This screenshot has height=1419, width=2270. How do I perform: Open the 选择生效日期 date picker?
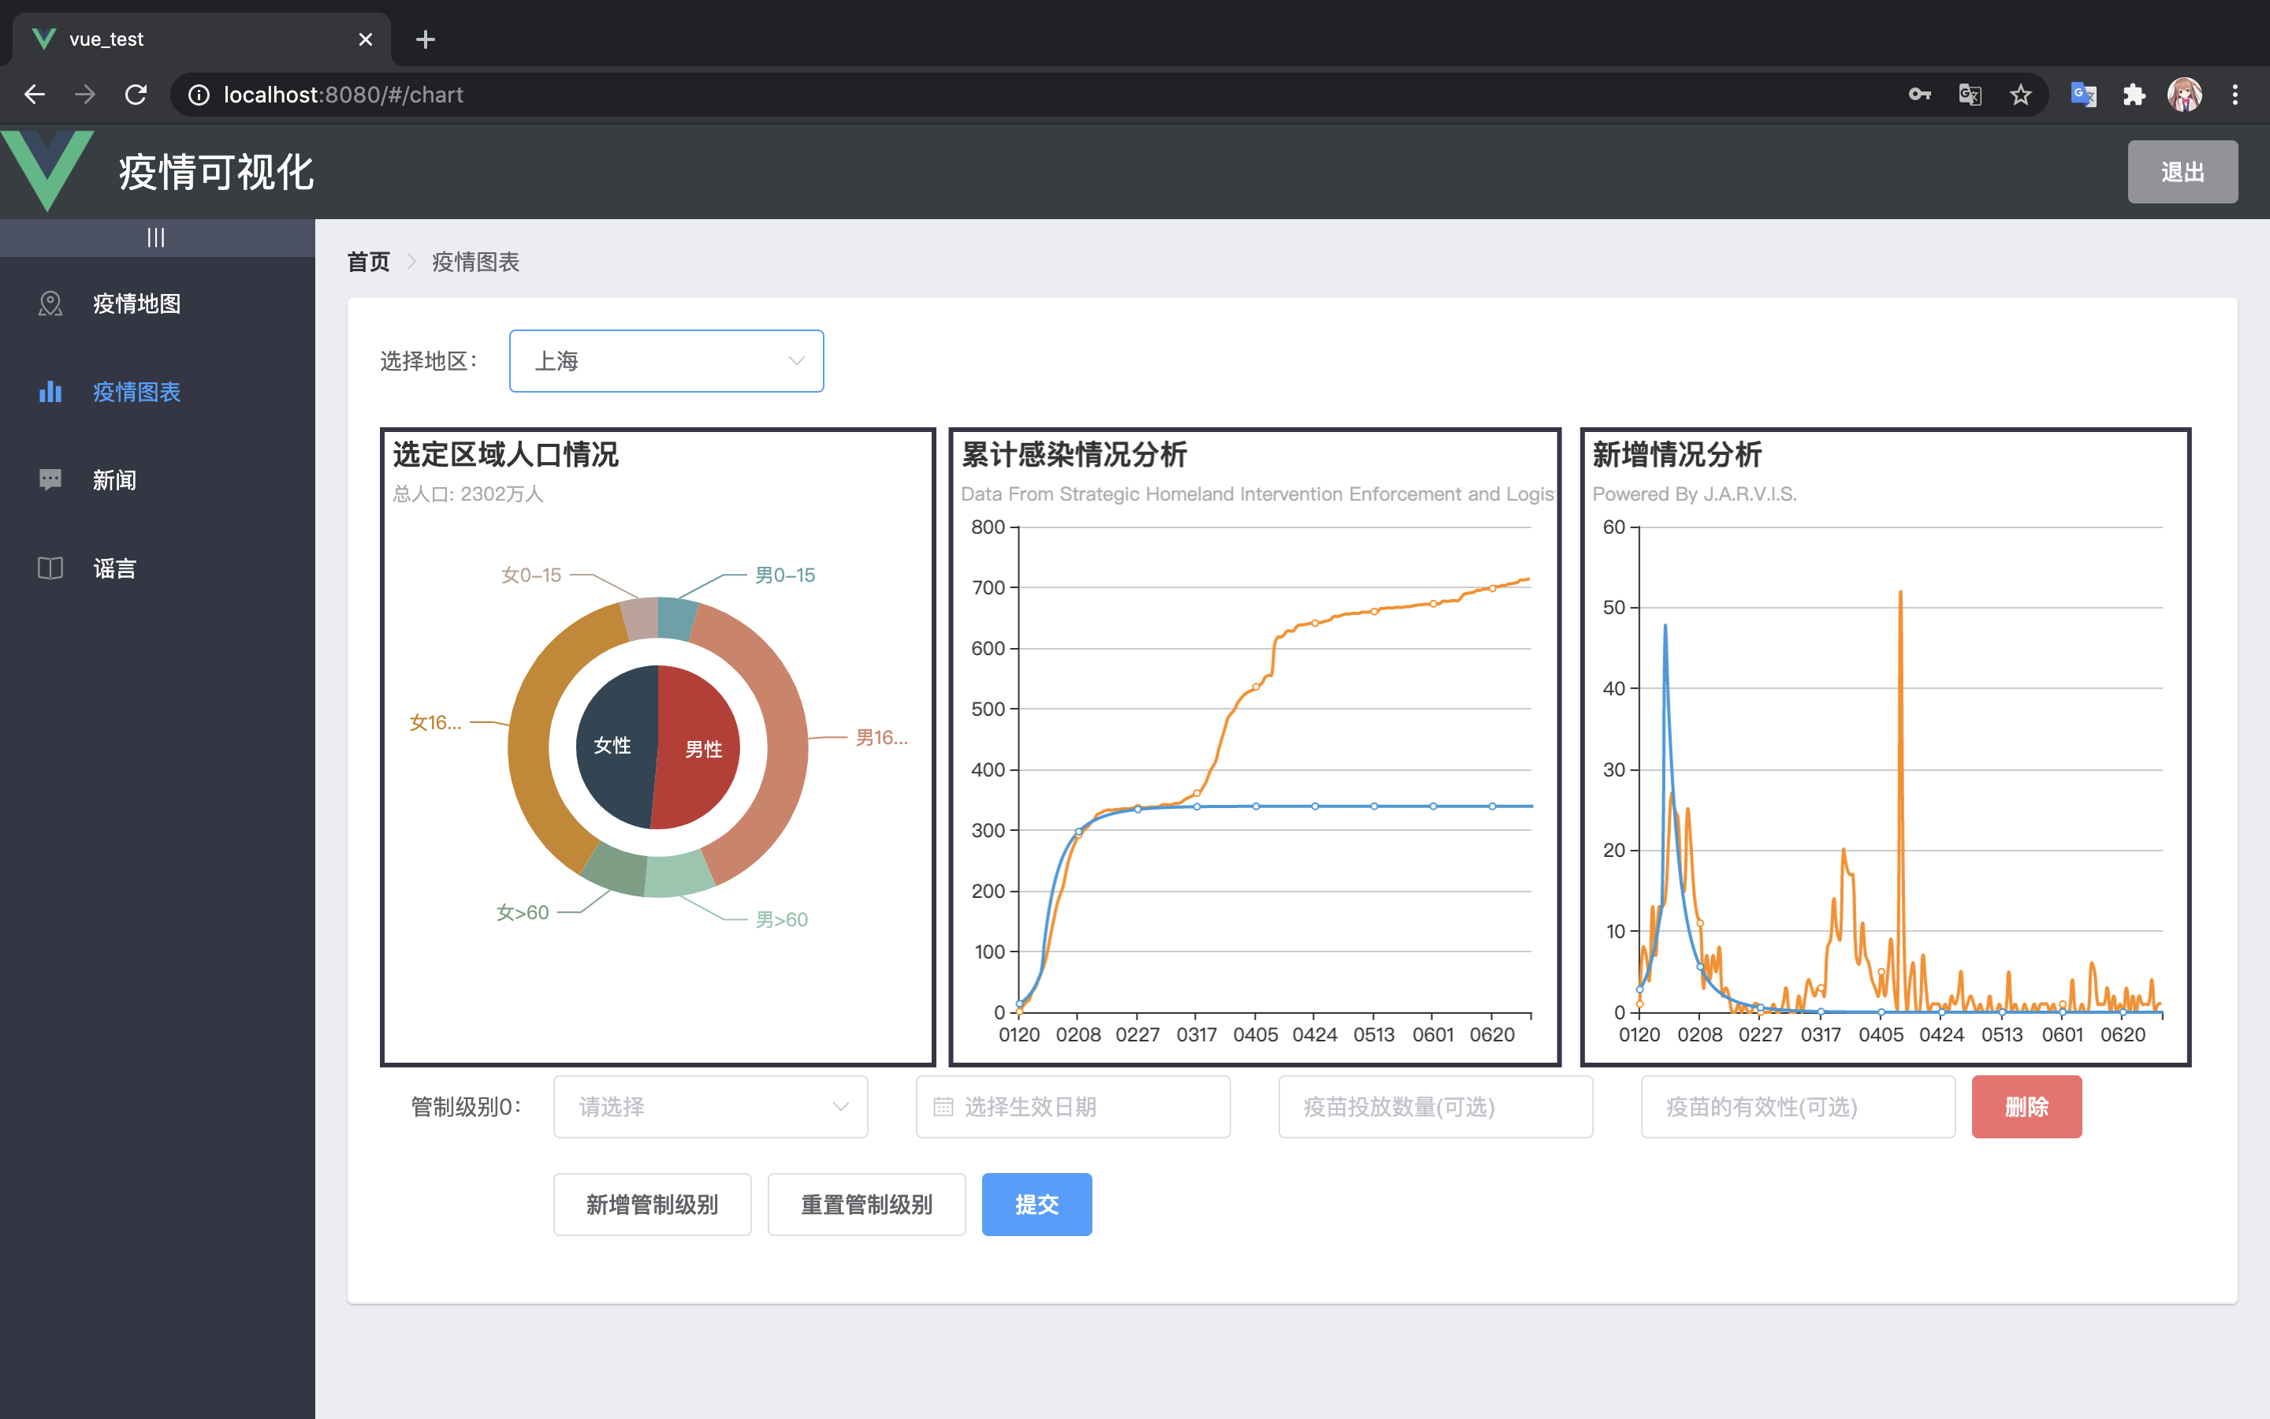coord(1072,1107)
